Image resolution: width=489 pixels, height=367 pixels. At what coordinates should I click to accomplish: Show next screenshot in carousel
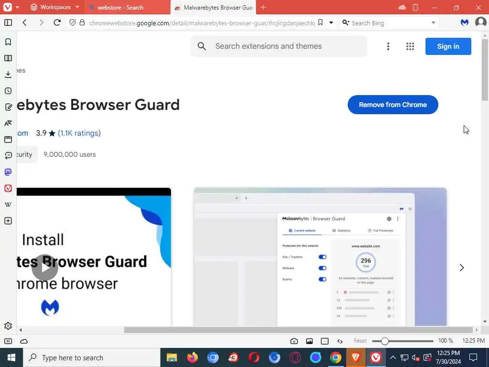pyautogui.click(x=462, y=268)
